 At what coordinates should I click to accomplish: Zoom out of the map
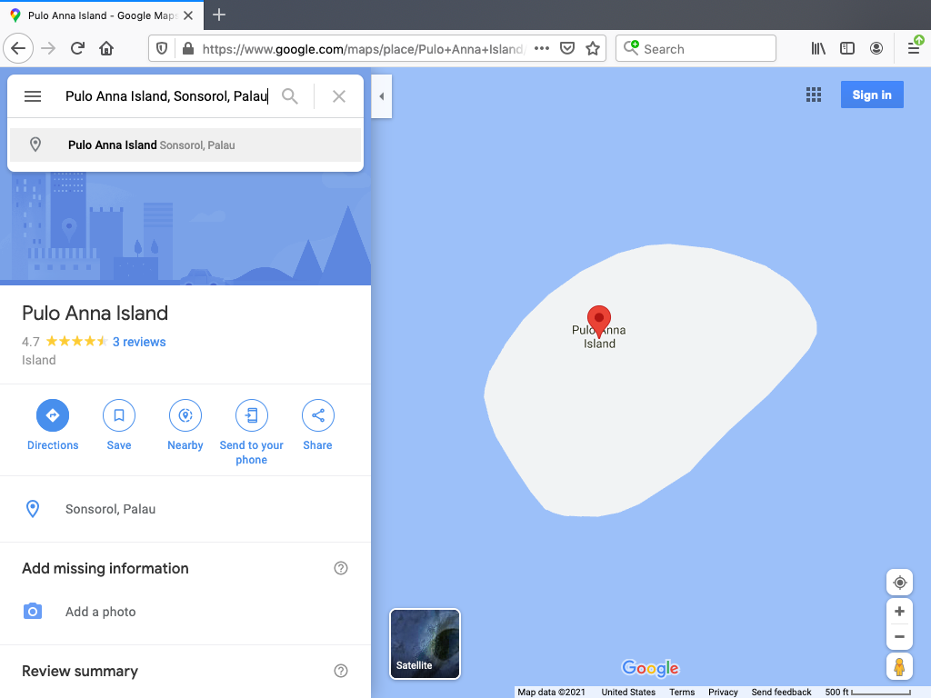[899, 636]
